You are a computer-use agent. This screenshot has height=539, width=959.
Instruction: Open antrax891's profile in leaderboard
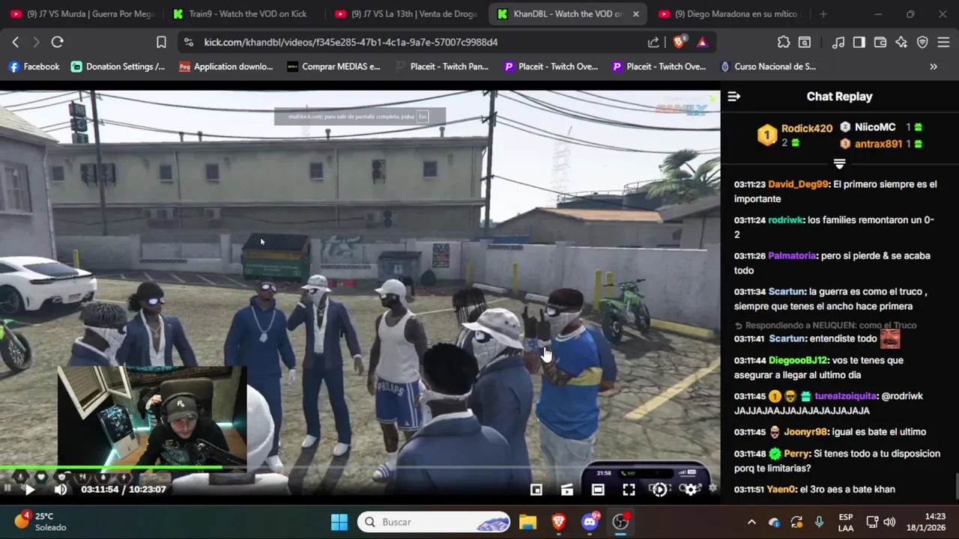[878, 144]
